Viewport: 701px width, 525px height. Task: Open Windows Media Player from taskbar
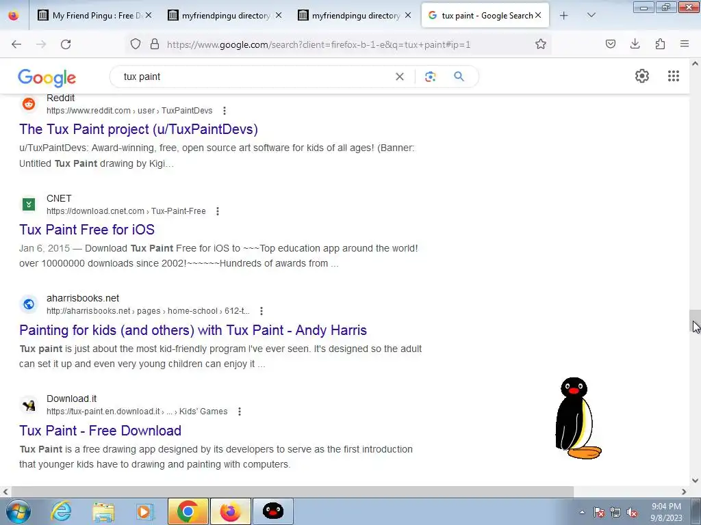click(145, 511)
